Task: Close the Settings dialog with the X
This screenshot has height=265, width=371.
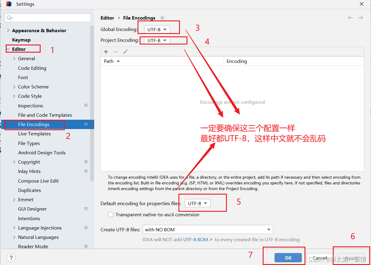Action: point(362,4)
